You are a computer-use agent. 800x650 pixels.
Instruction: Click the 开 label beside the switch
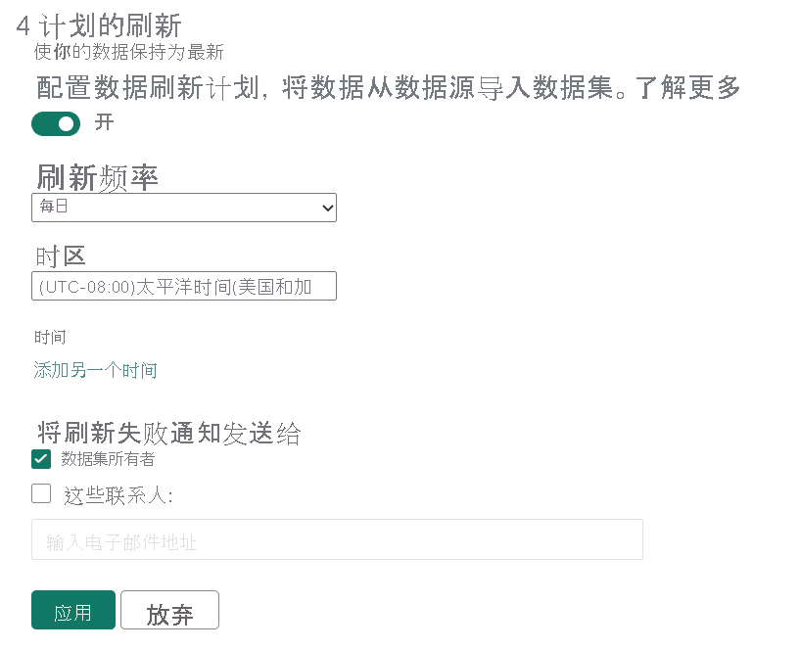click(104, 123)
